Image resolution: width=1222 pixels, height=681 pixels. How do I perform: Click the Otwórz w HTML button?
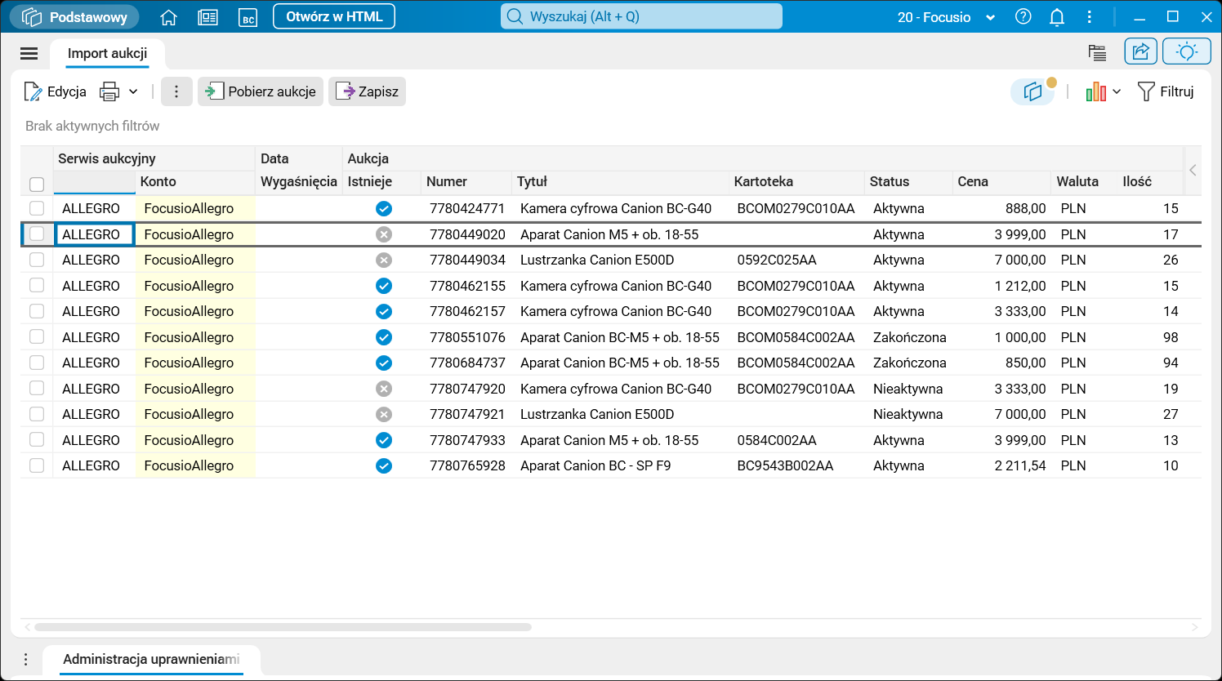pyautogui.click(x=334, y=16)
